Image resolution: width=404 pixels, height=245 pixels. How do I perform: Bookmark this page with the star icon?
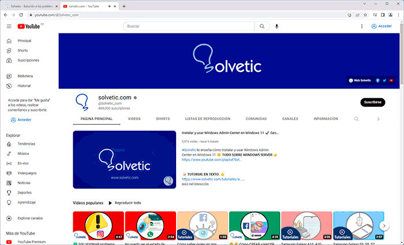365,15
